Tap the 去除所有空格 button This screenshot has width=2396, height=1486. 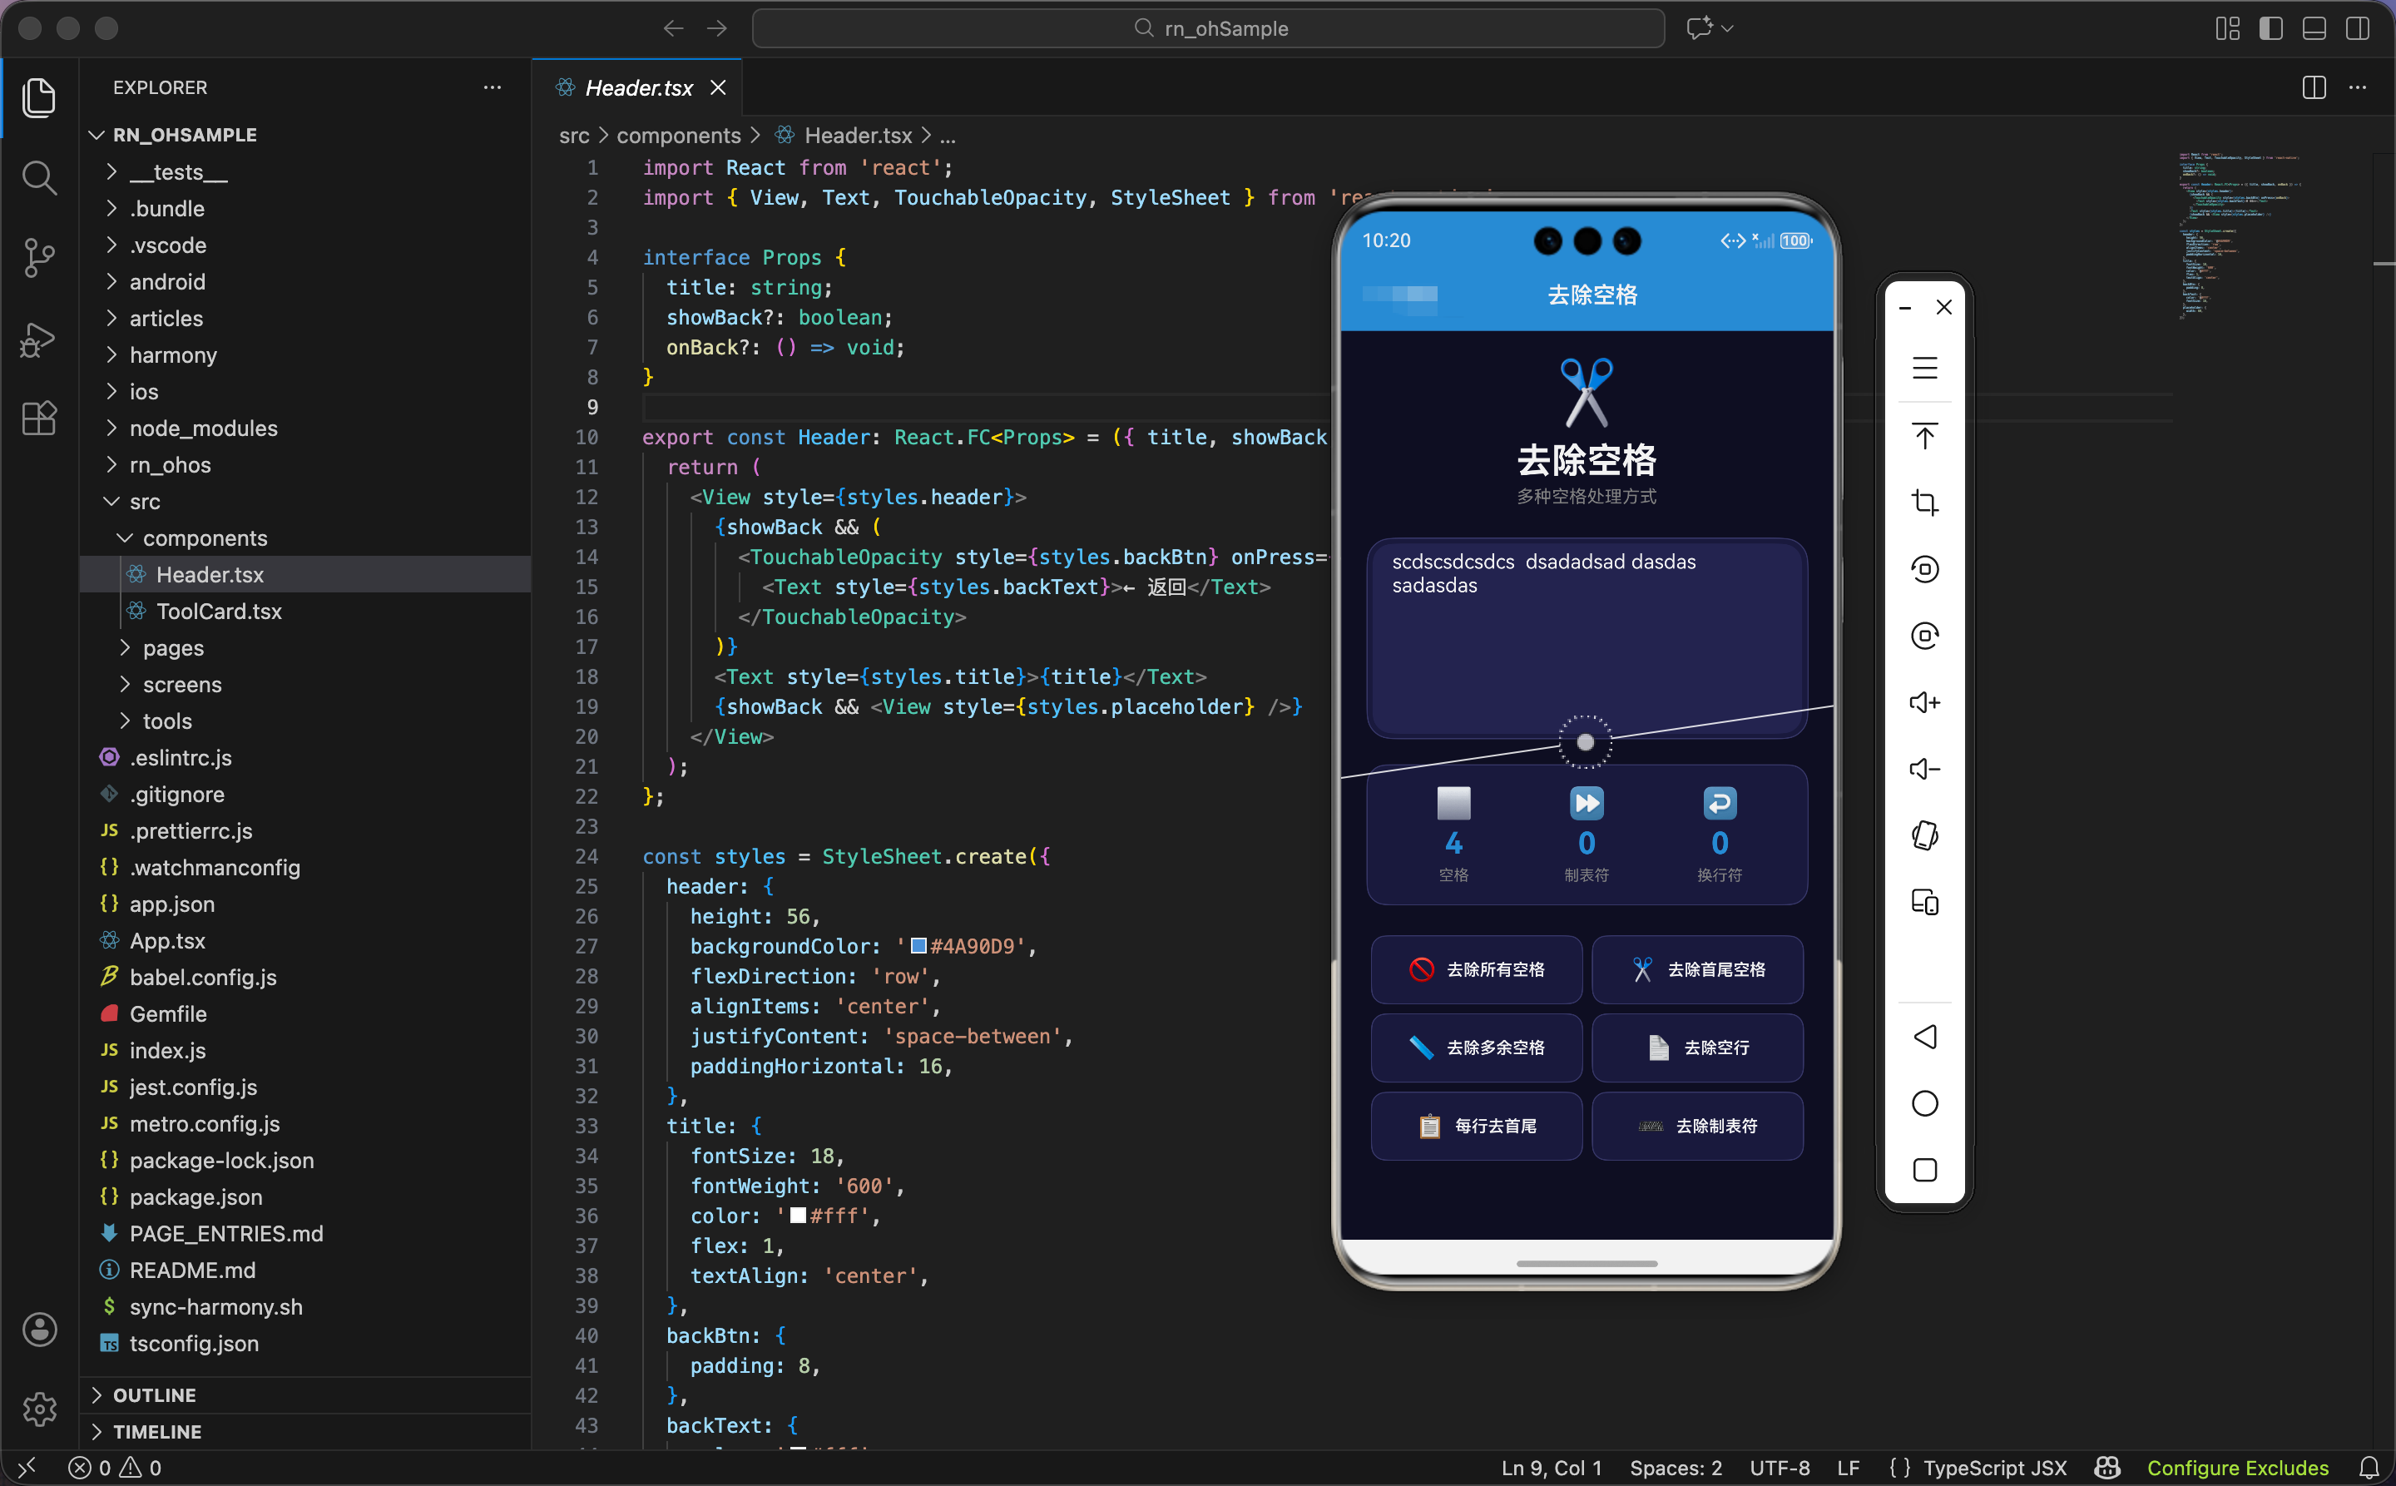[x=1476, y=969]
